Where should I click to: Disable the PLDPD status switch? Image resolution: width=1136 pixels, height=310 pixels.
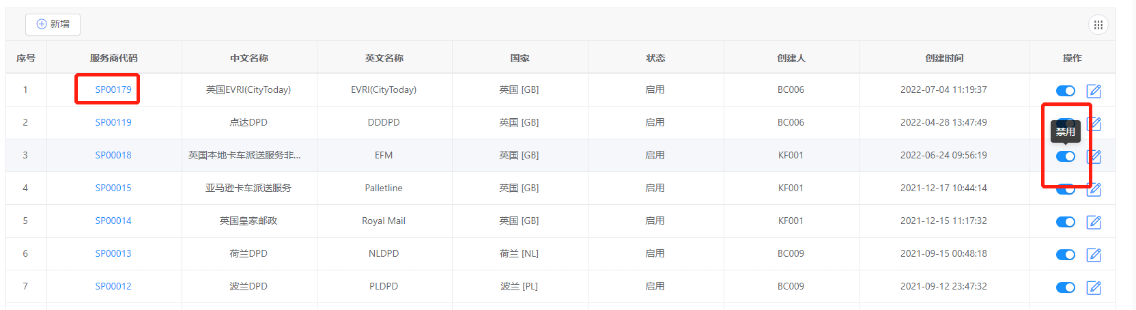click(1066, 287)
